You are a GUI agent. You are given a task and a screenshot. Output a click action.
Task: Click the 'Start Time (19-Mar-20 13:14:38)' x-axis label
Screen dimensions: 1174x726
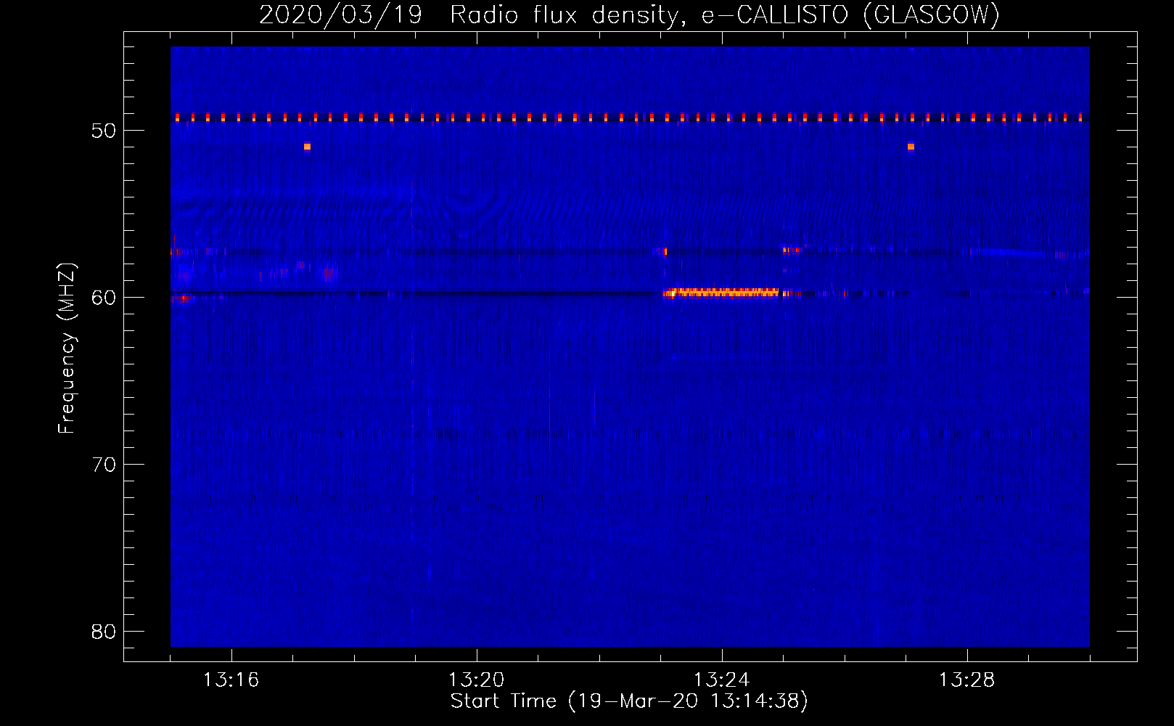click(x=629, y=701)
